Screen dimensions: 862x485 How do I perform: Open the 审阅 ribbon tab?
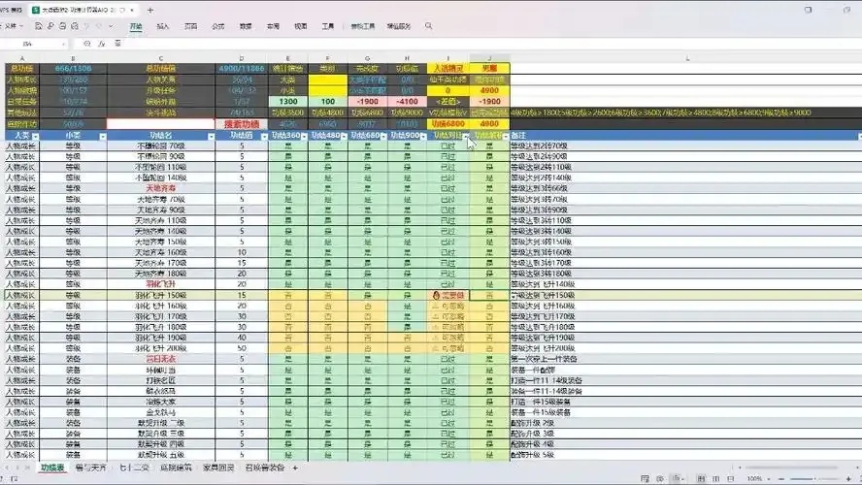[x=273, y=26]
